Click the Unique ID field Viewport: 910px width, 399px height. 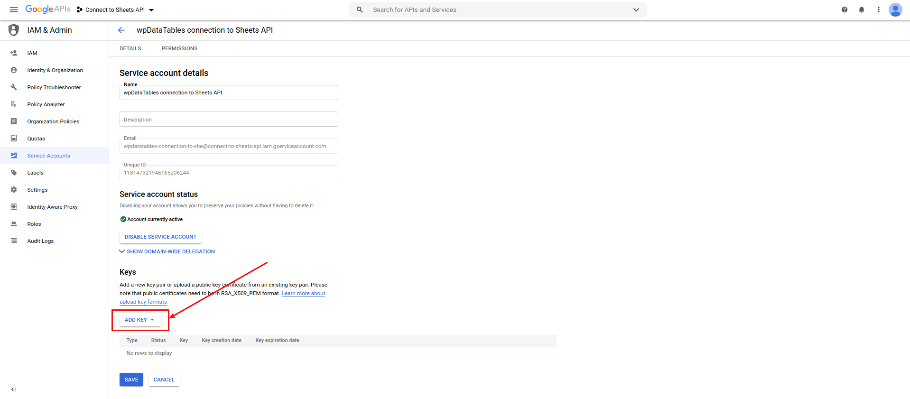229,172
